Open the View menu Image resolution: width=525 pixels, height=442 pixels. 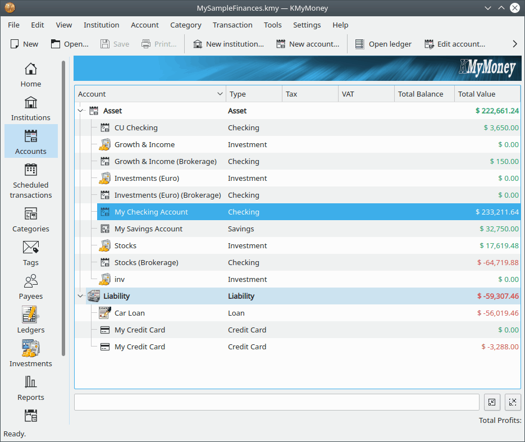click(x=64, y=25)
